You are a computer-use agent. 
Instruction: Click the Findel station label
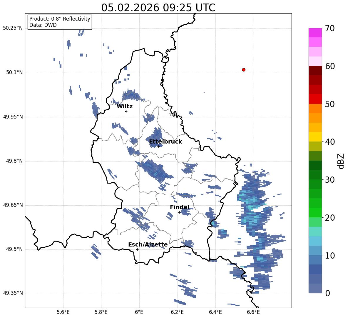pyautogui.click(x=180, y=207)
